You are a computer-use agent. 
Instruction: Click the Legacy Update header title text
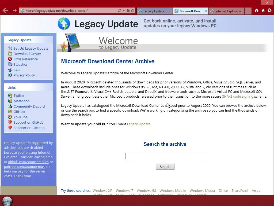[106, 24]
